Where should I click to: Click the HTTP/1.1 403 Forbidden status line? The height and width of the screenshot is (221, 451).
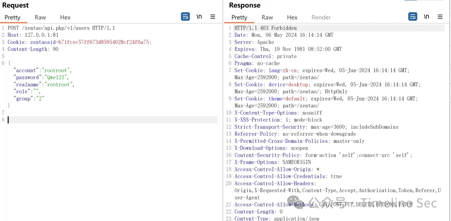266,28
